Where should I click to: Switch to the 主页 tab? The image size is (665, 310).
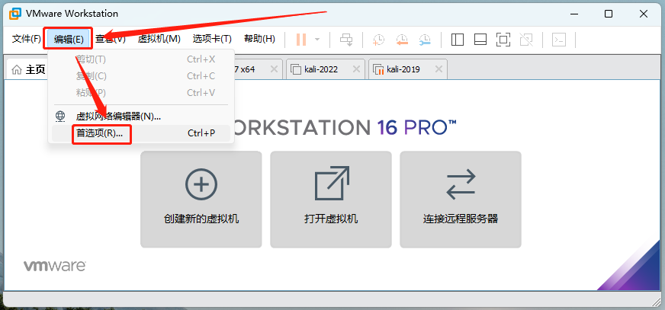(x=29, y=69)
